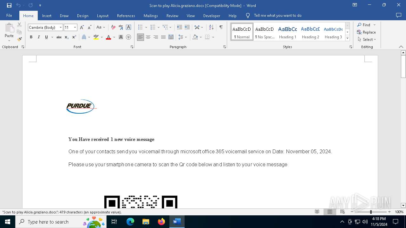Open Ribbon Display Options
Screen dimensions: 406x228
point(355,5)
